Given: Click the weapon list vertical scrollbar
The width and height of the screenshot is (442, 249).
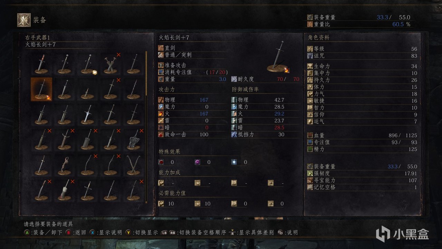Looking at the screenshot, I should (146, 127).
